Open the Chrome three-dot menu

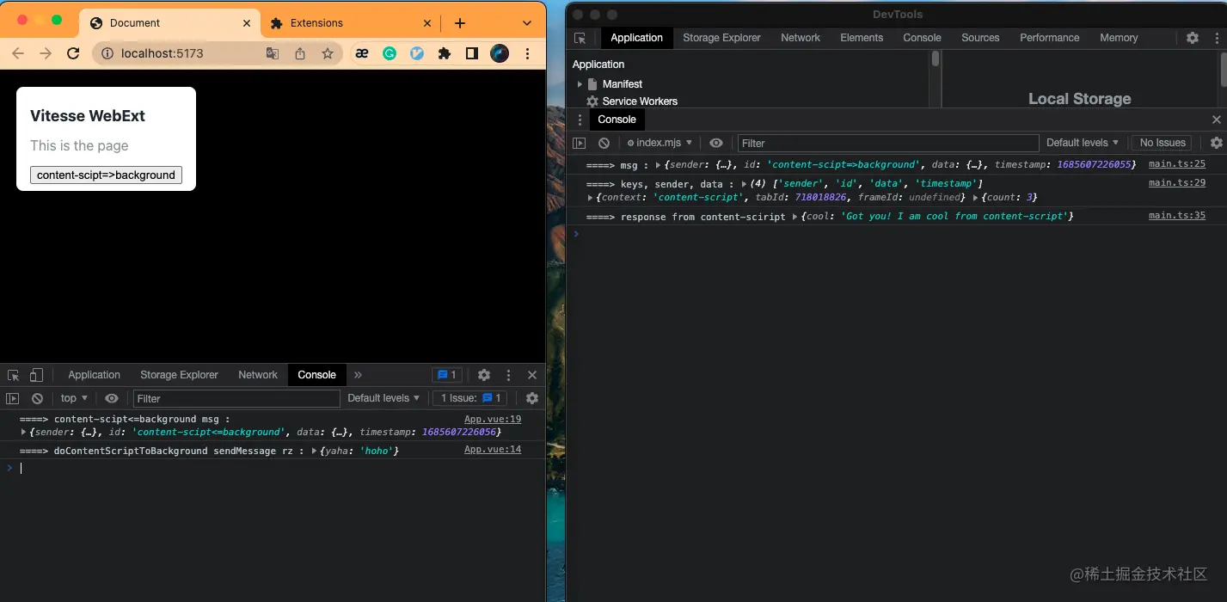coord(527,53)
